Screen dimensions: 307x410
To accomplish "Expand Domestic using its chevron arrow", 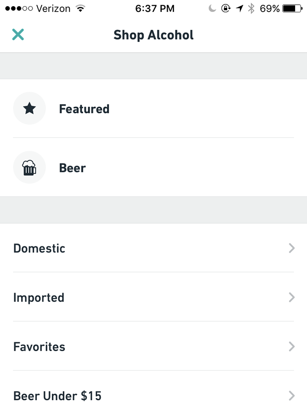I will click(x=292, y=248).
